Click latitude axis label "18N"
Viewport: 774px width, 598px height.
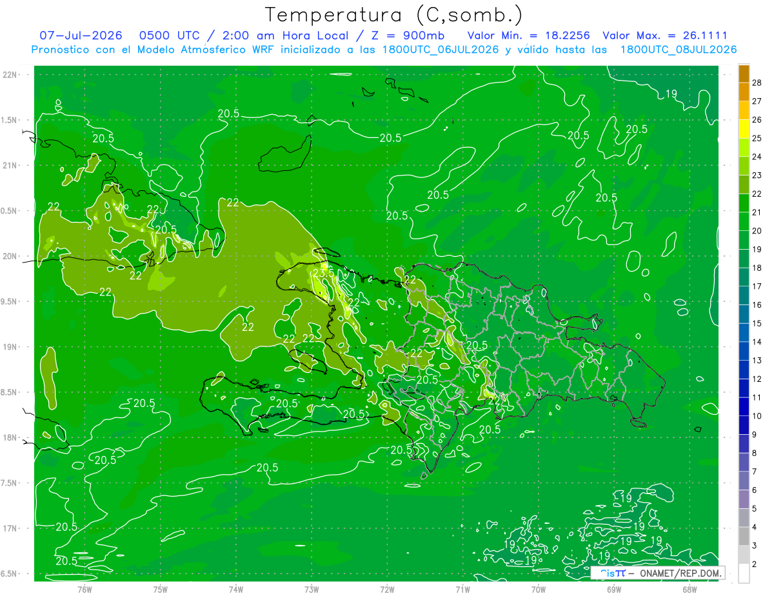pos(10,438)
